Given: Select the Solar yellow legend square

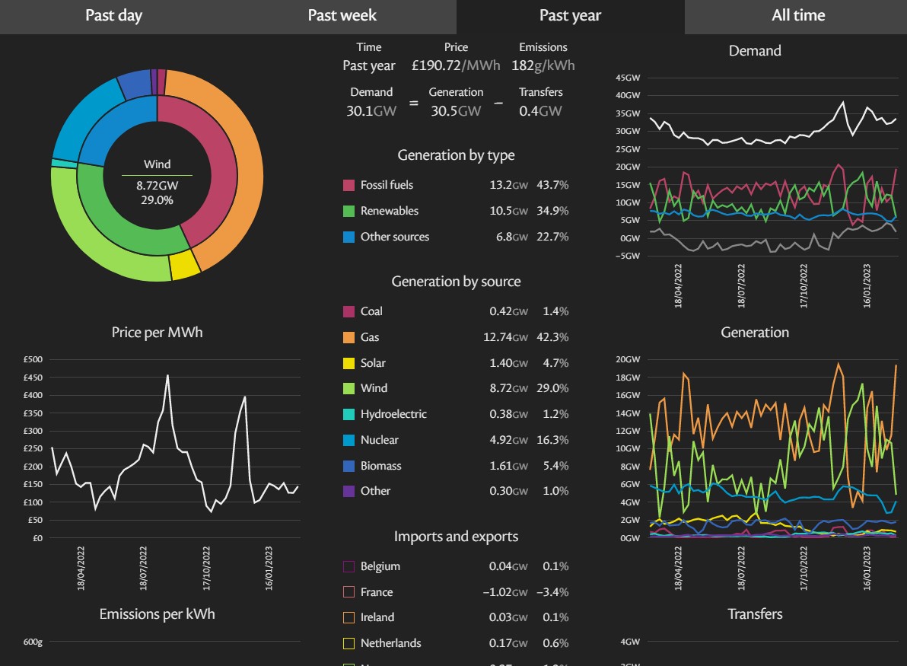Looking at the screenshot, I should point(349,363).
